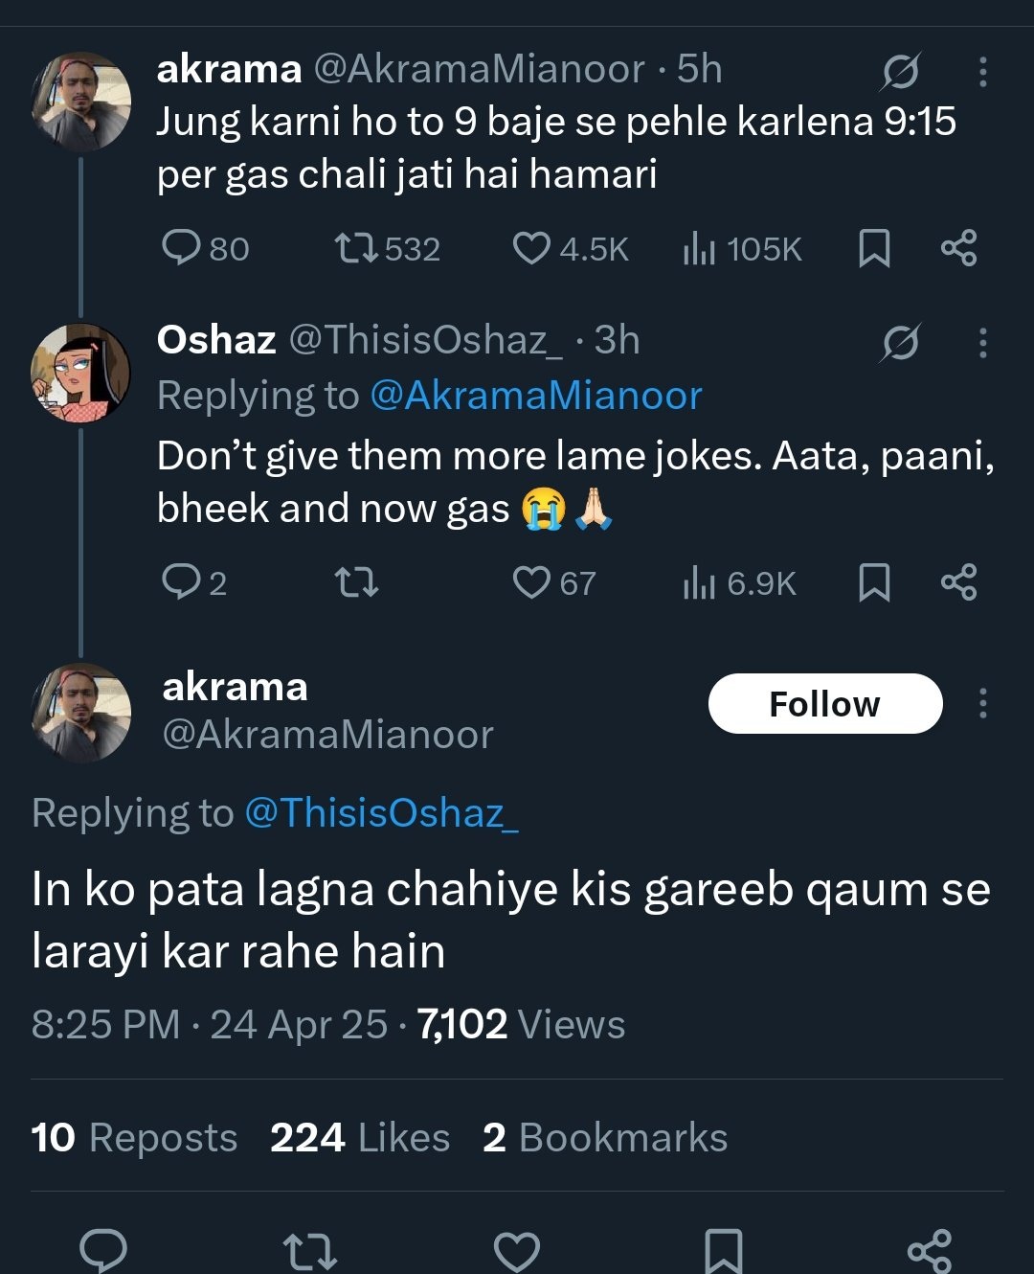This screenshot has height=1274, width=1034.
Task: Like akrama's tweet with 4.5K likes
Action: [x=531, y=248]
